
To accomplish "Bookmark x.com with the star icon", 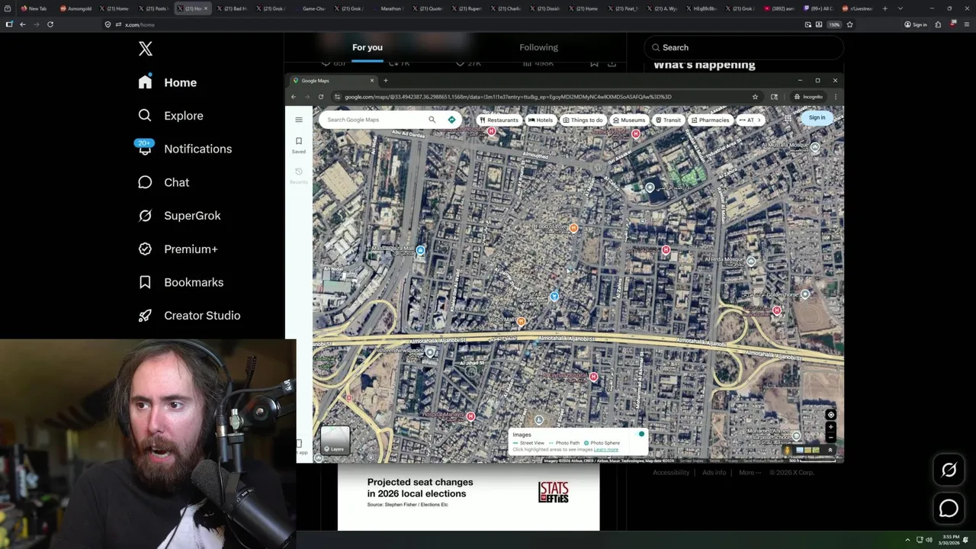I will [849, 24].
